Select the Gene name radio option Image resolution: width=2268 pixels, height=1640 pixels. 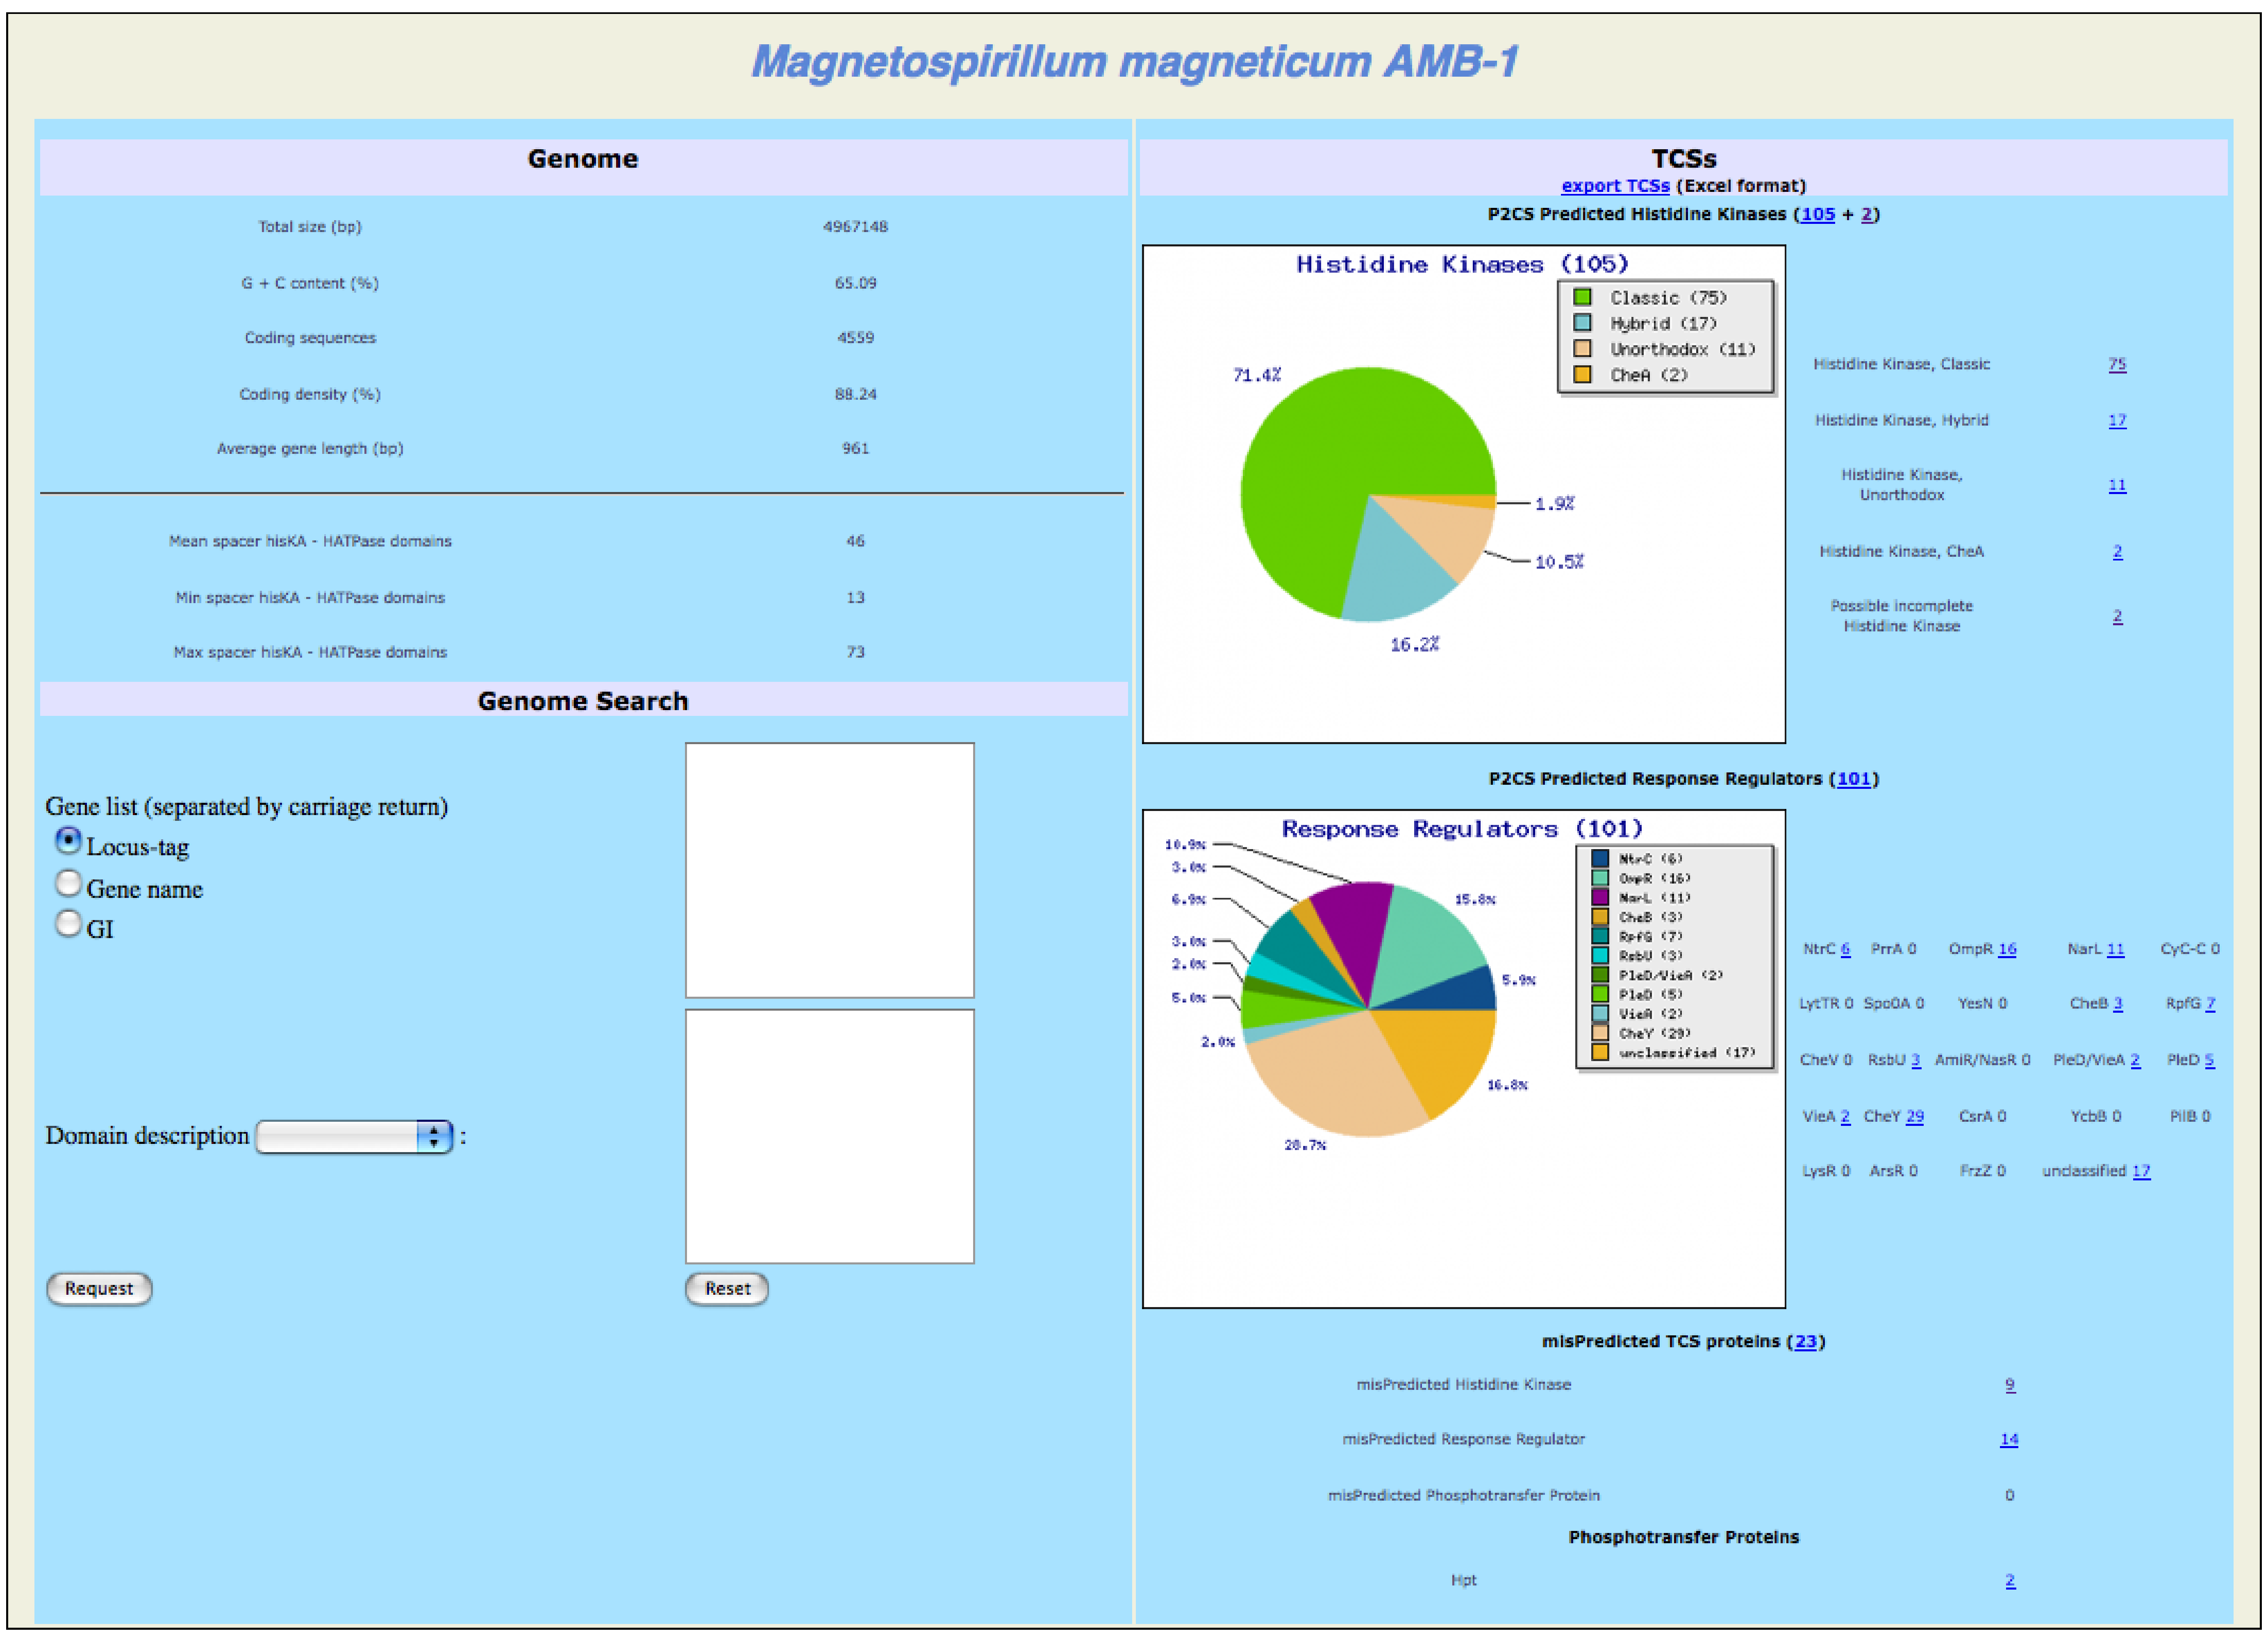pos(68,883)
